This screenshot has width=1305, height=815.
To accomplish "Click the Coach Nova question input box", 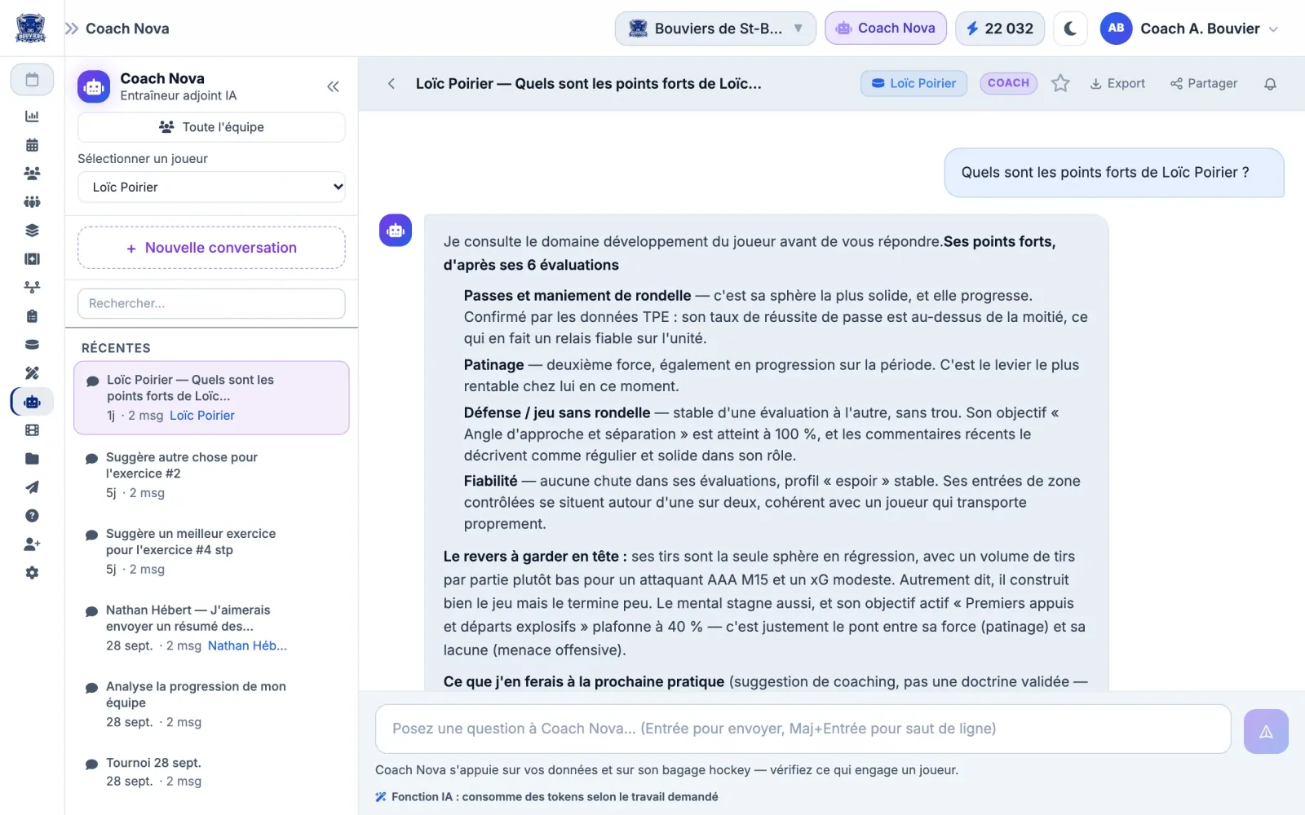I will pyautogui.click(x=803, y=729).
